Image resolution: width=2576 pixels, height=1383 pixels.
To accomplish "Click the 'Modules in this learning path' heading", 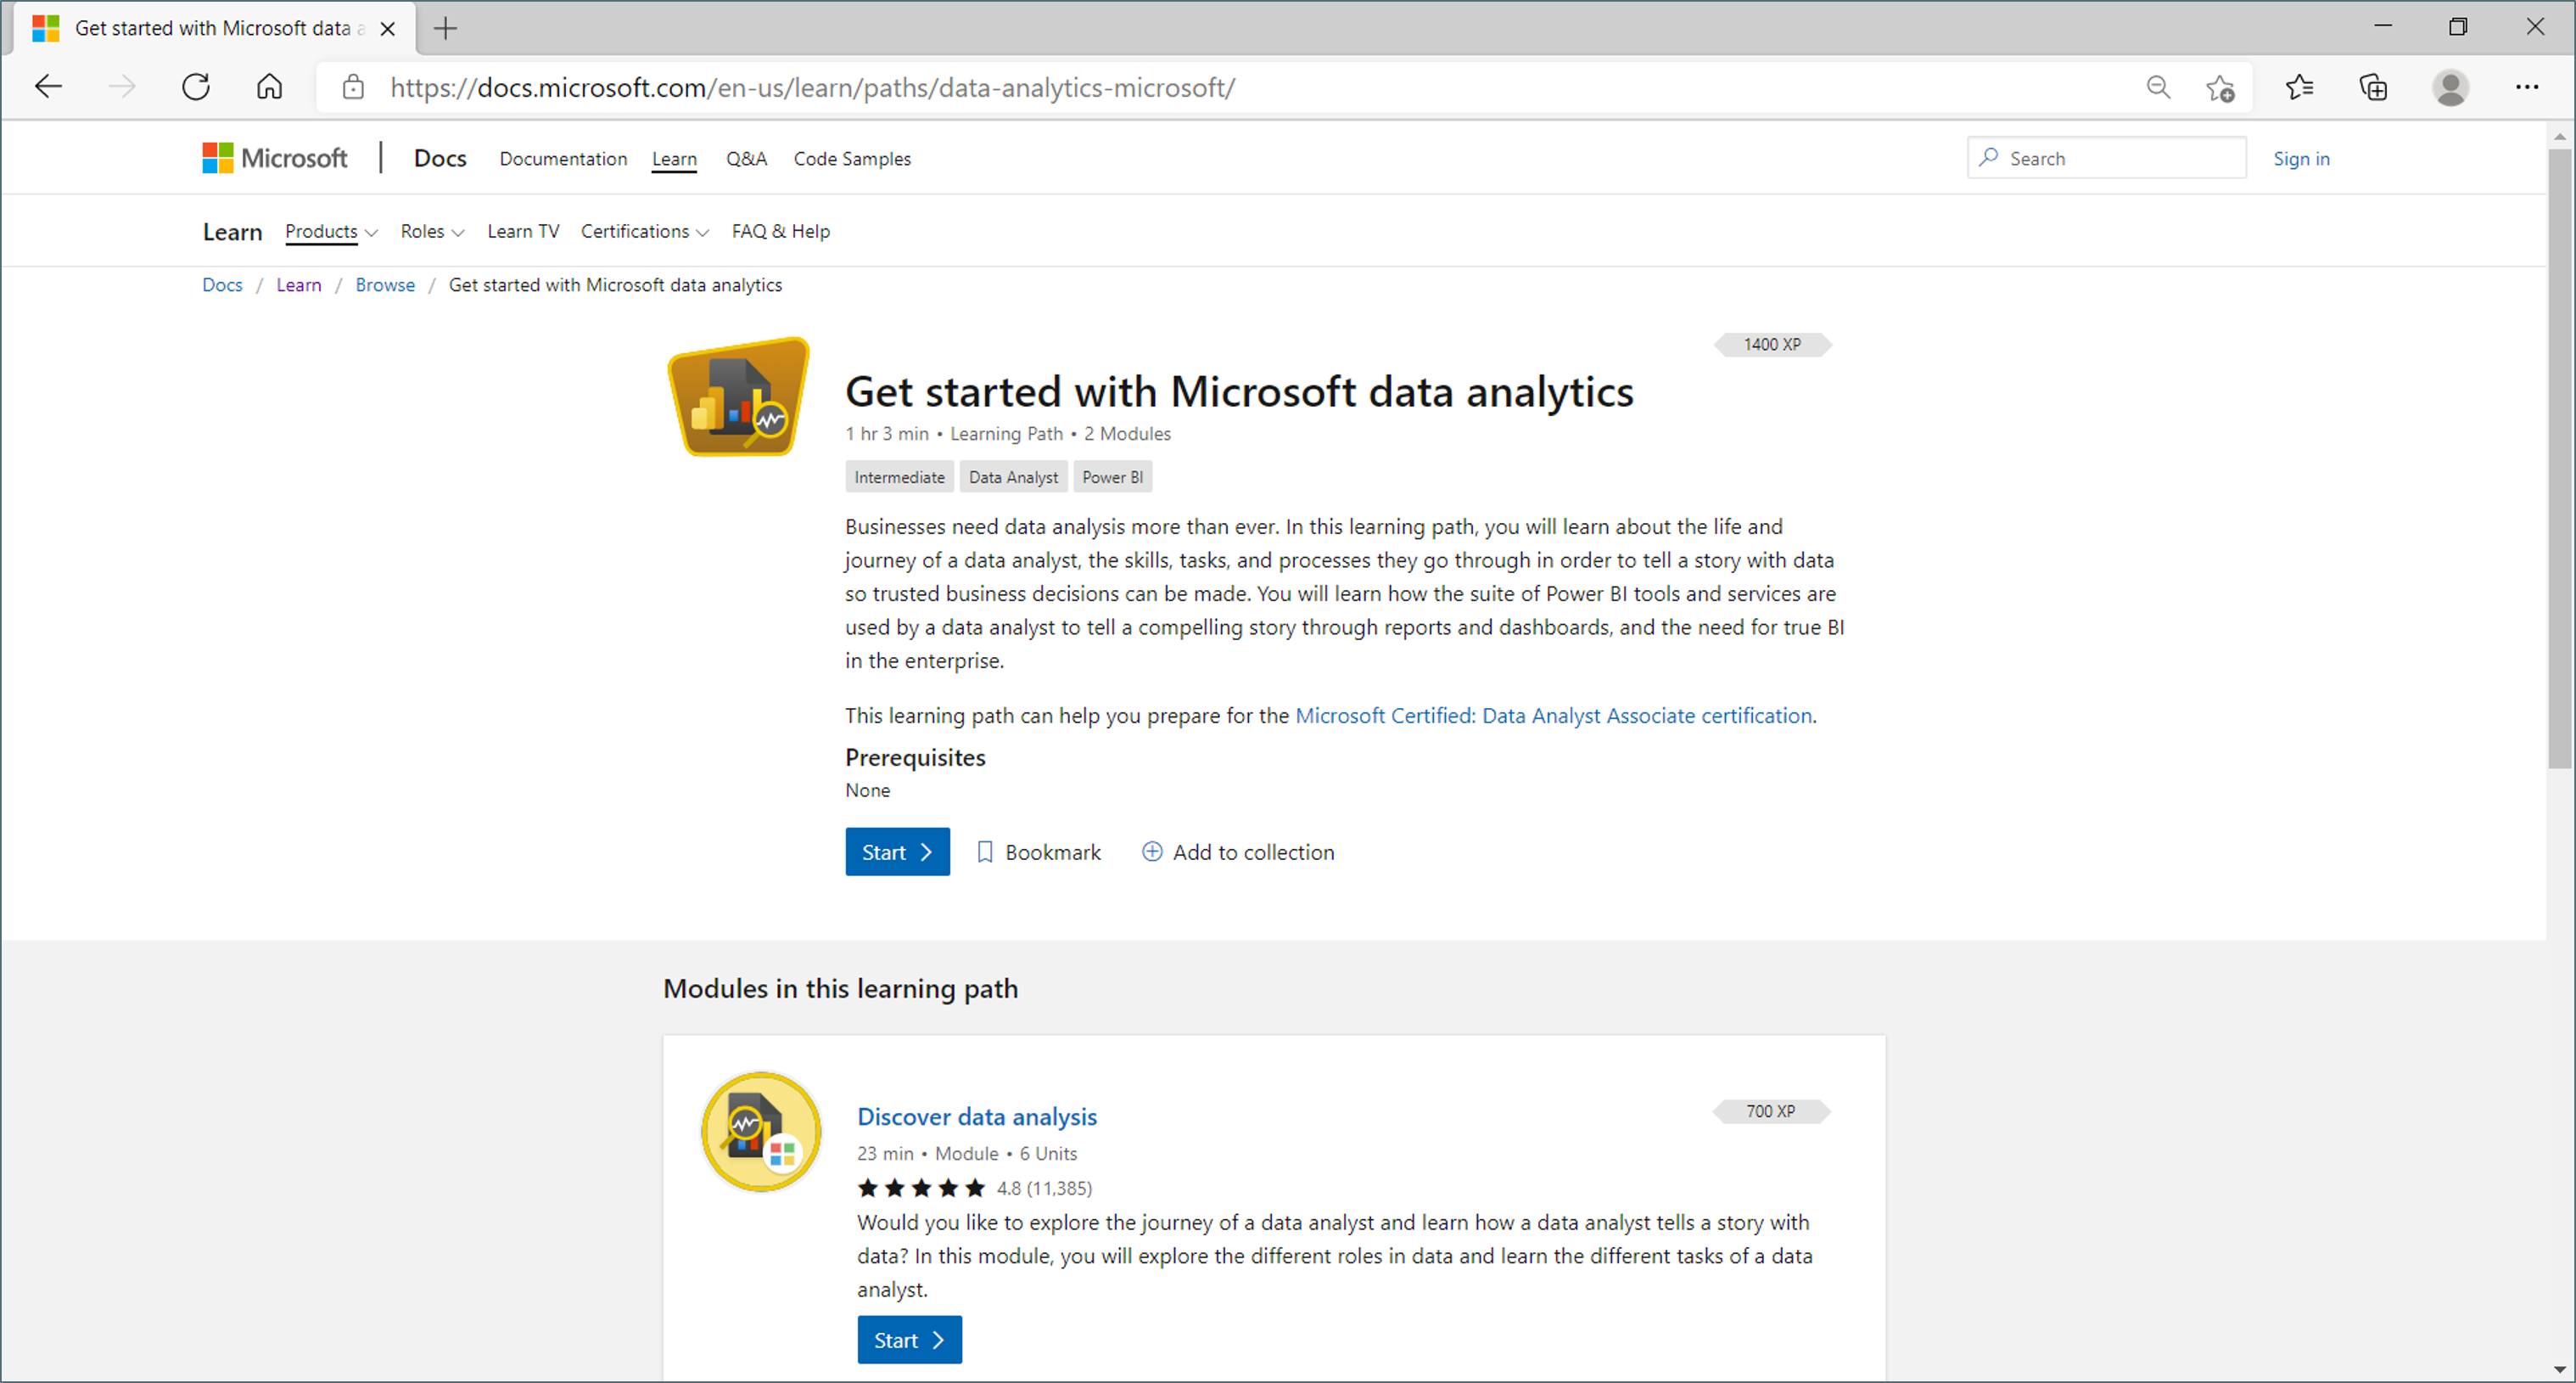I will click(840, 987).
